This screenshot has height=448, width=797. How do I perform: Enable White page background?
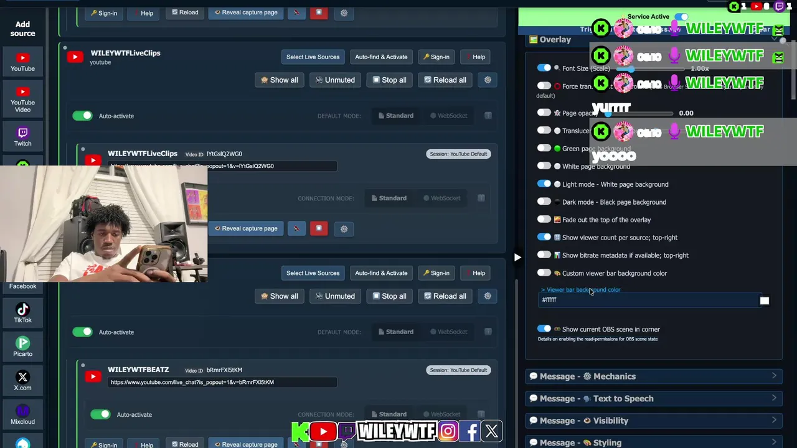[x=544, y=166]
